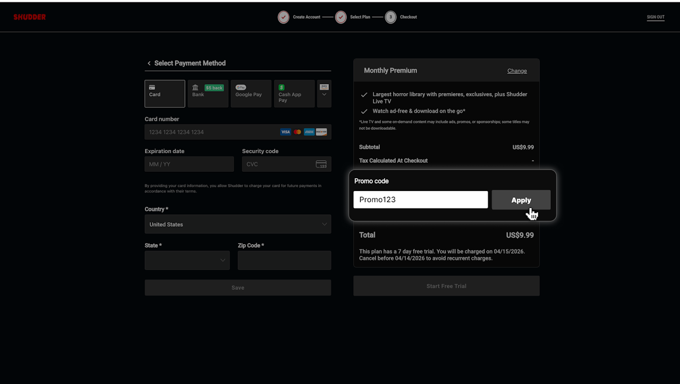Focus the Expiration date MM / YY field
Viewport: 680px width, 384px height.
(189, 164)
